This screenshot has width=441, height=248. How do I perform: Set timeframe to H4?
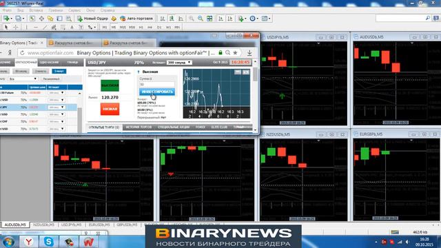(150, 28)
